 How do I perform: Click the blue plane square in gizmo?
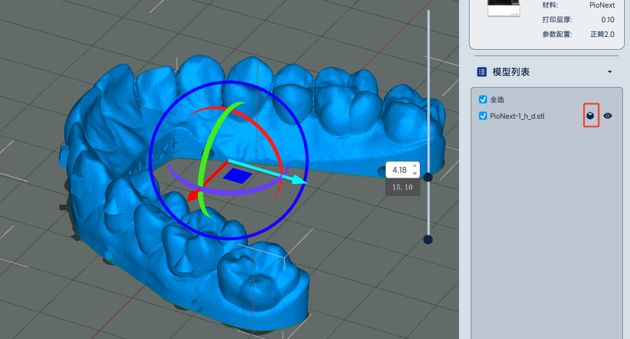(238, 176)
